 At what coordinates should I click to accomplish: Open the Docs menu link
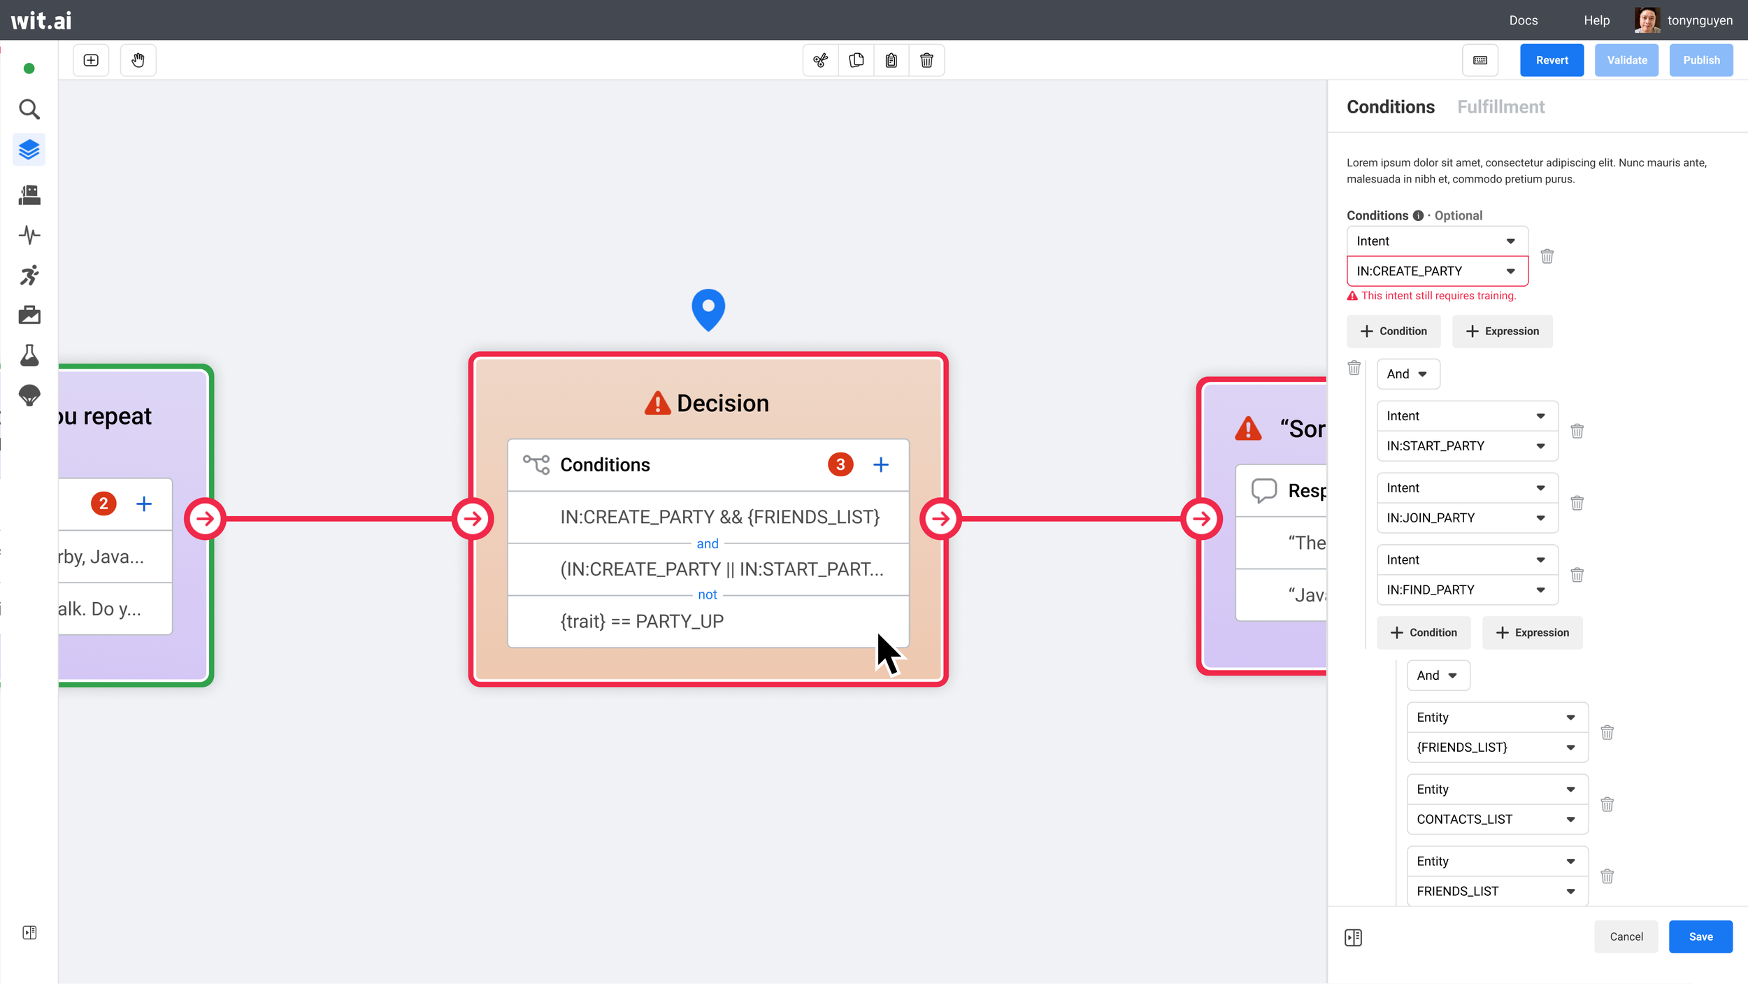click(1523, 20)
